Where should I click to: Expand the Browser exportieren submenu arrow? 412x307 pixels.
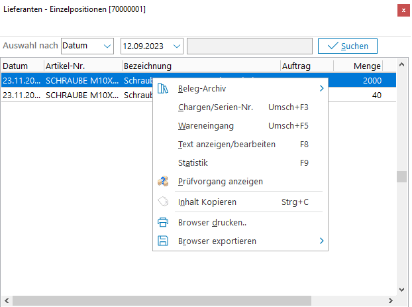point(322,241)
